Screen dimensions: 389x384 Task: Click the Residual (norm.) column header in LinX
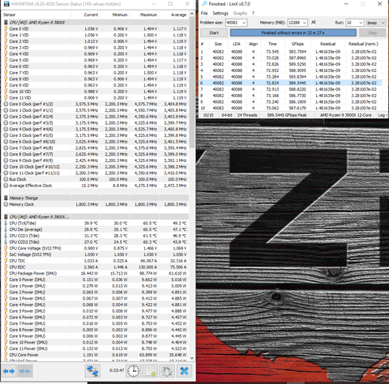(363, 44)
